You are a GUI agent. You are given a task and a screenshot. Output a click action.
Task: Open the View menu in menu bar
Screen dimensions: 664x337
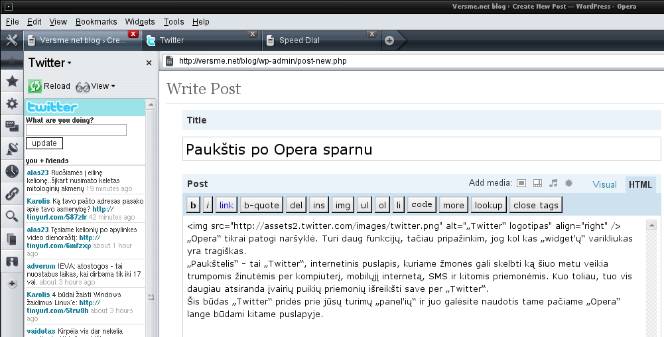coord(58,22)
